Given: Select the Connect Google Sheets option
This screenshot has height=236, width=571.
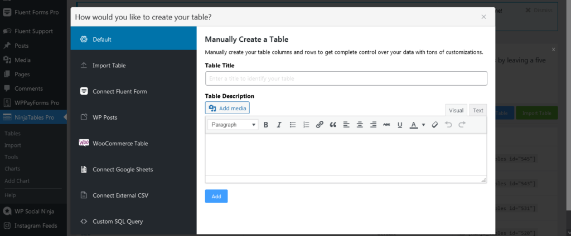Looking at the screenshot, I should pyautogui.click(x=134, y=169).
